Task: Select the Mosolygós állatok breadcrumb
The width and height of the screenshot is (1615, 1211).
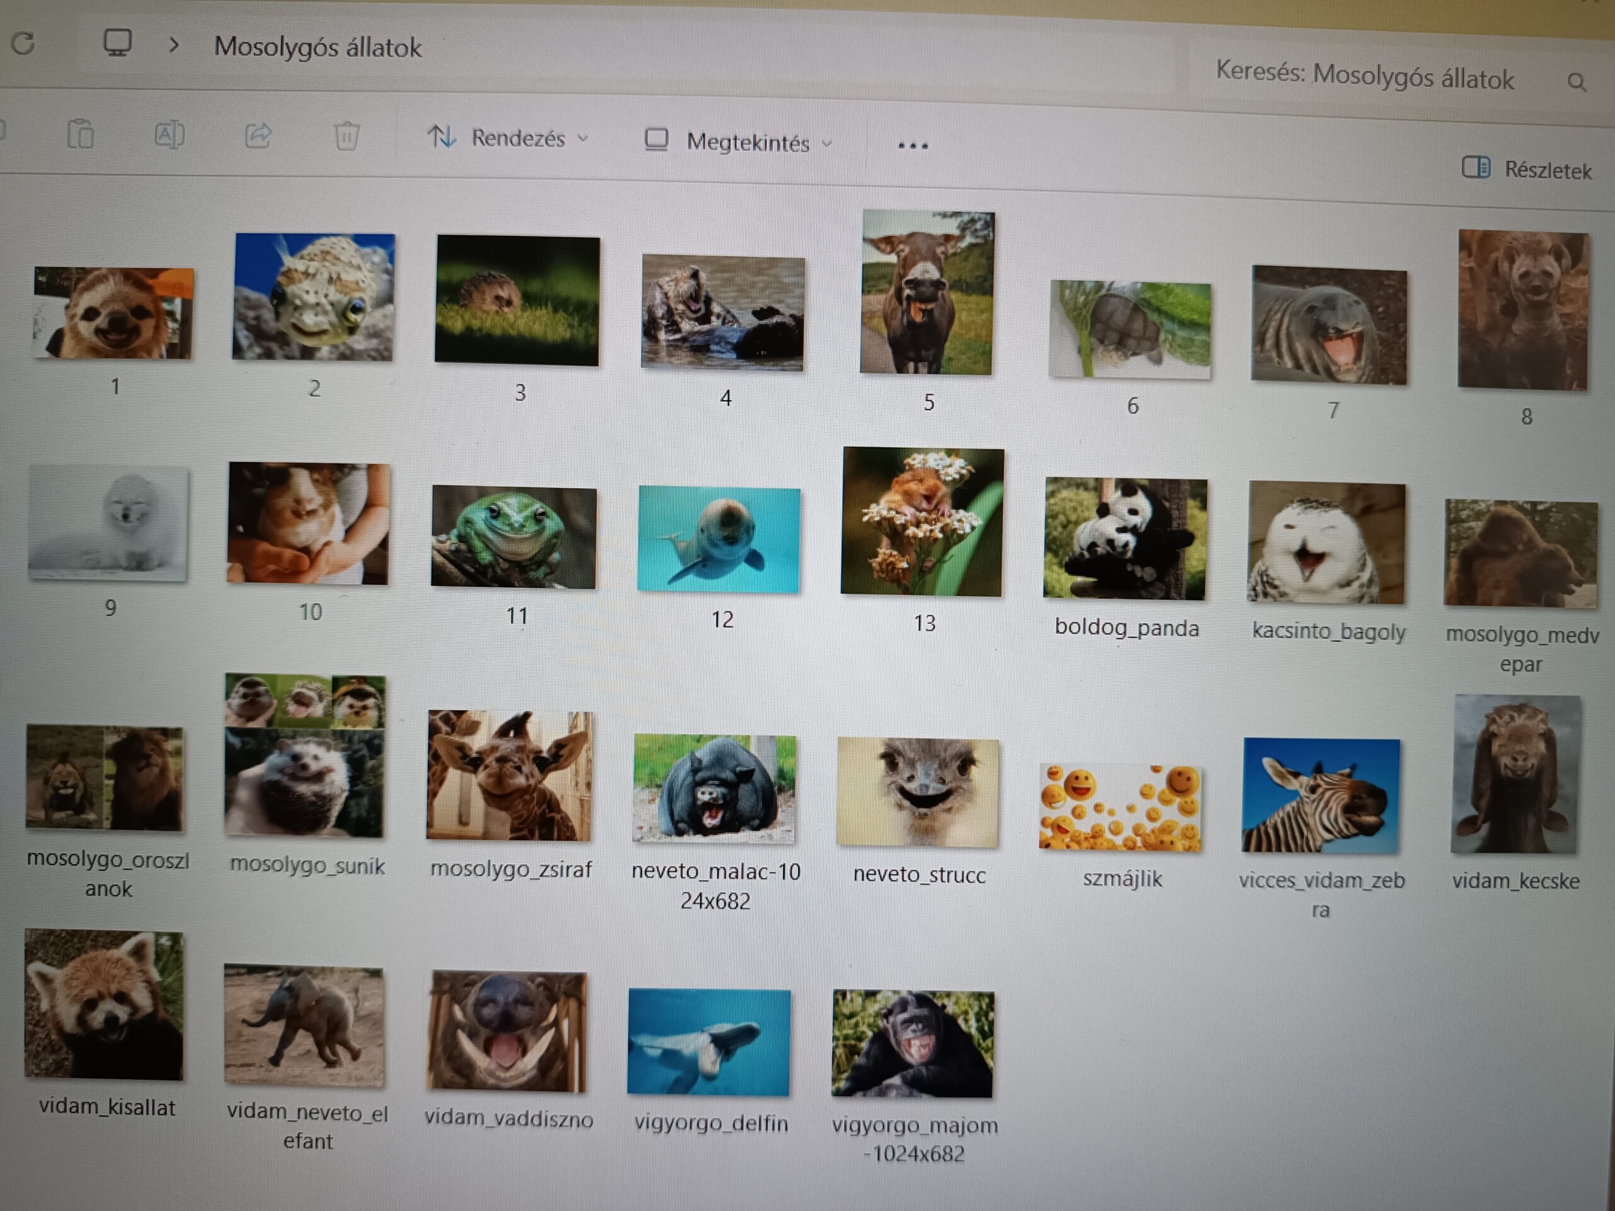Action: coord(317,47)
